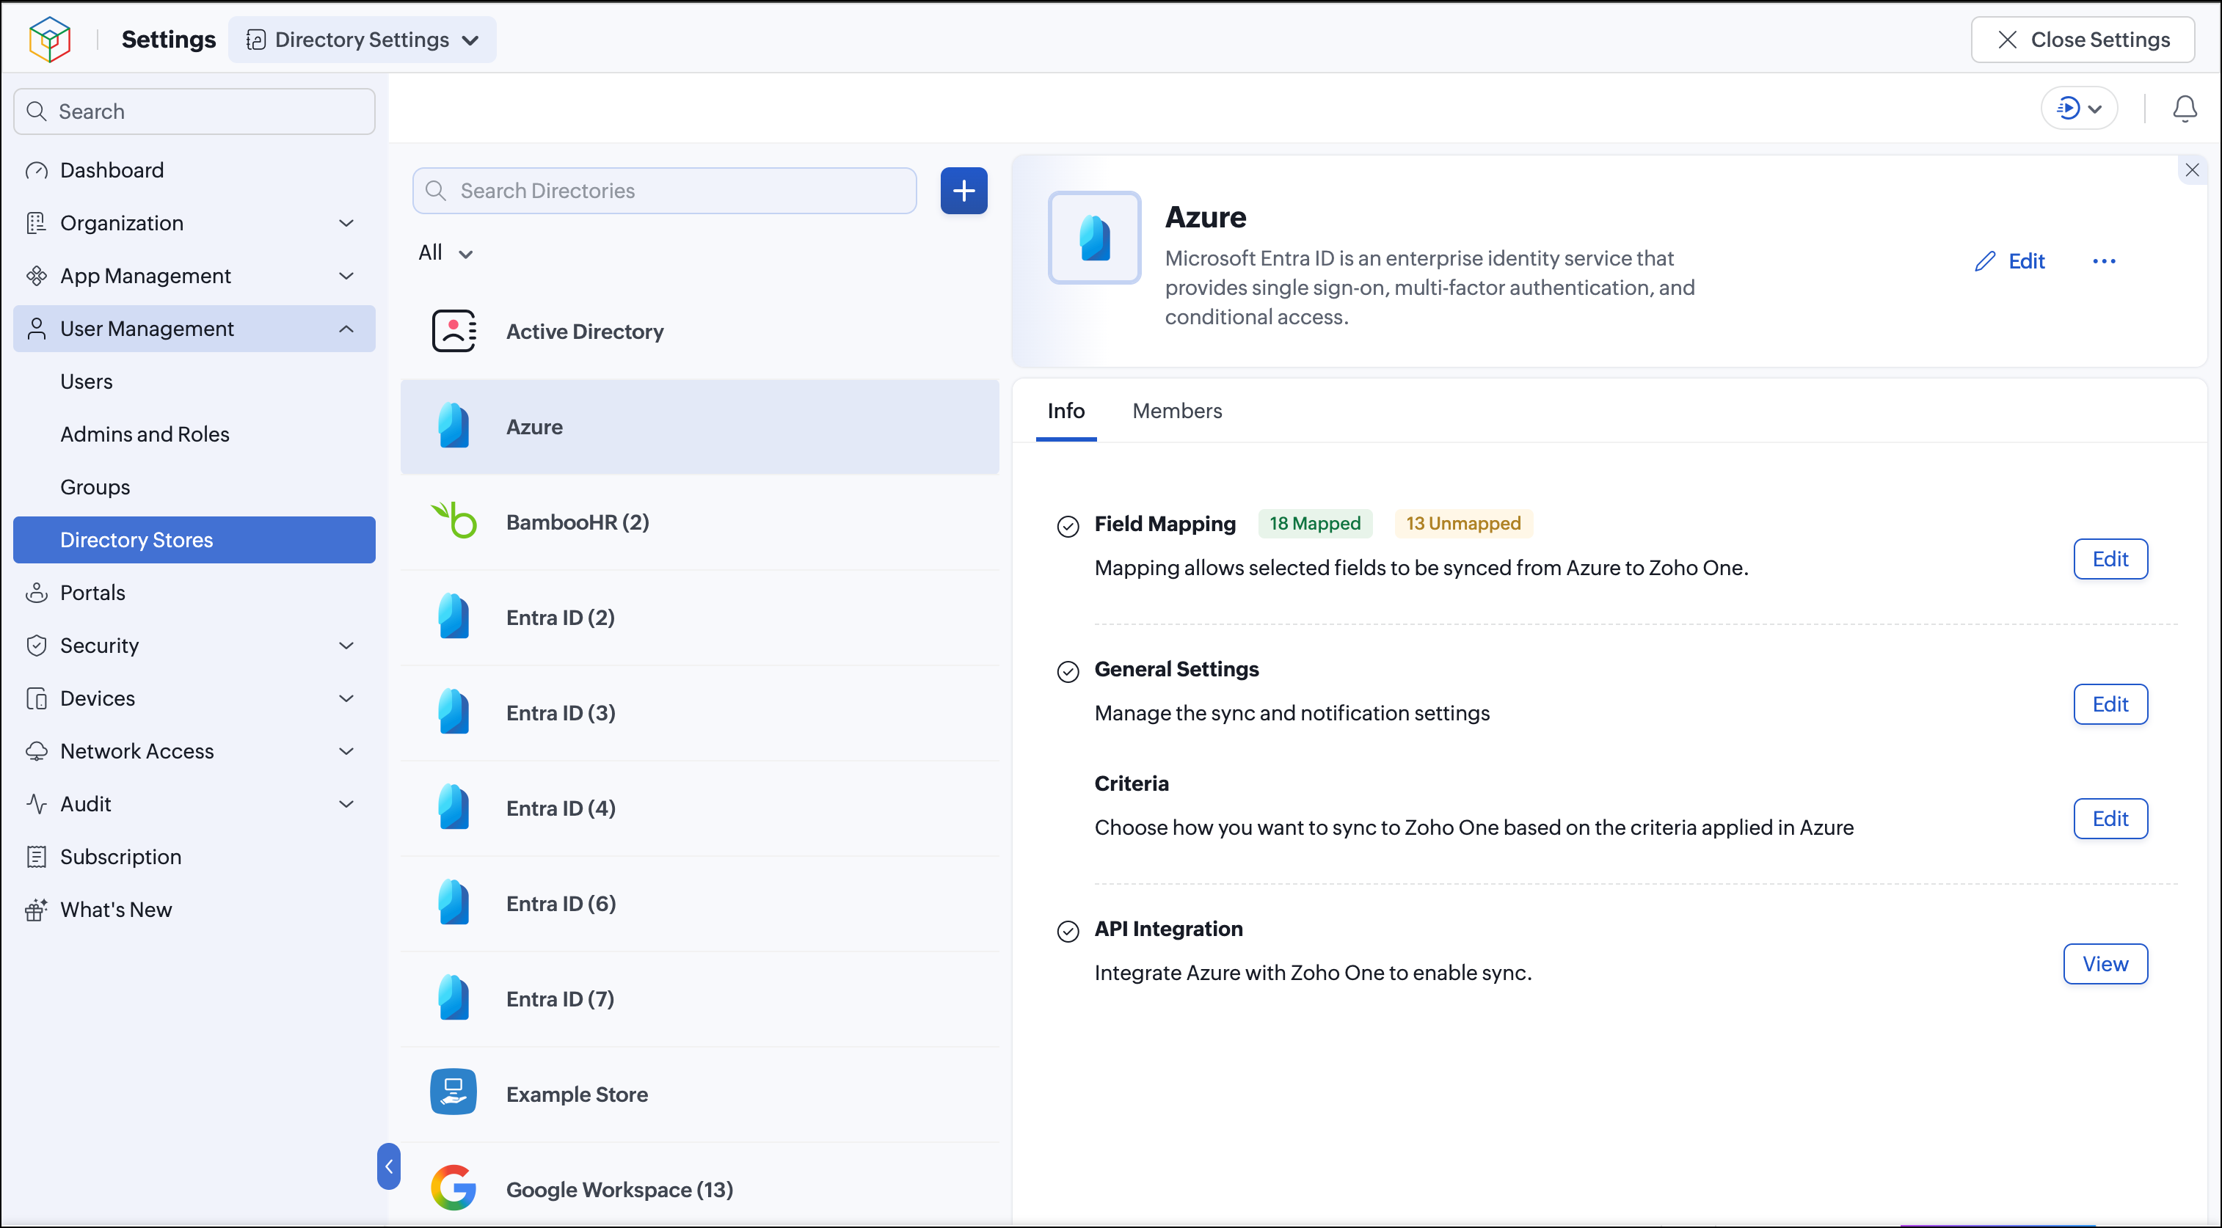Screen dimensions: 2222x1228
Task: Click the Google Workspace logo icon
Action: pyautogui.click(x=453, y=1188)
